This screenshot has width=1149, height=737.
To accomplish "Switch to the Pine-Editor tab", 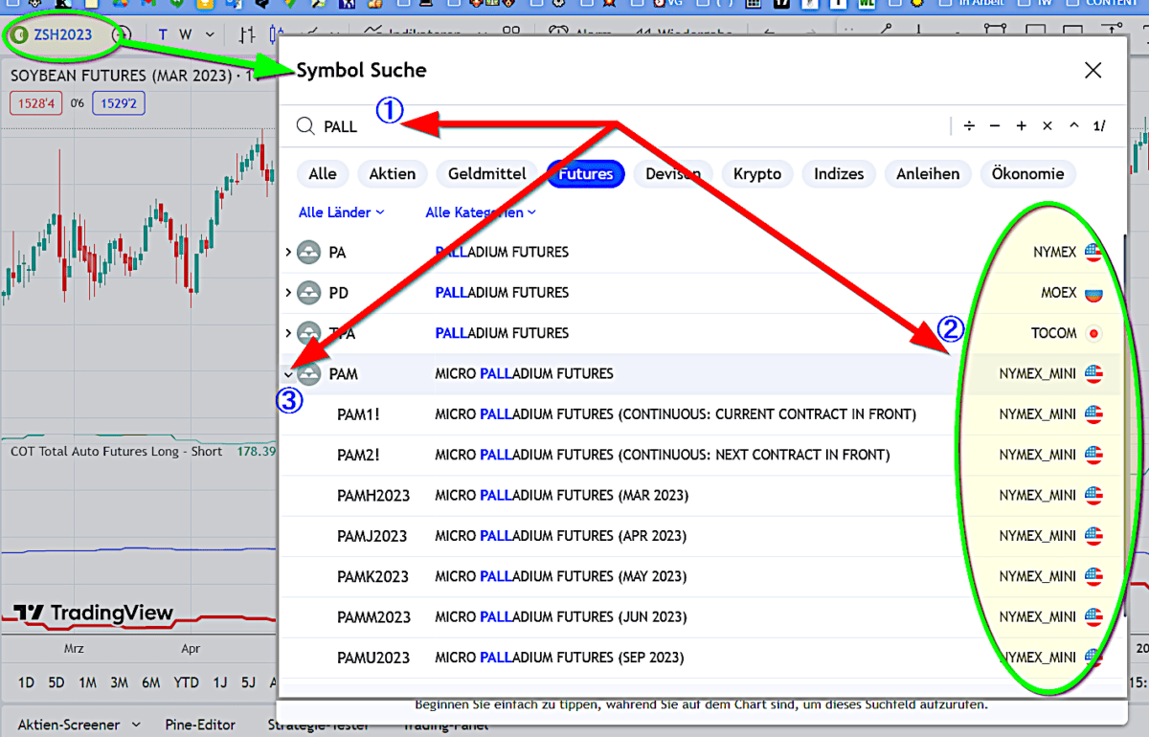I will (200, 725).
